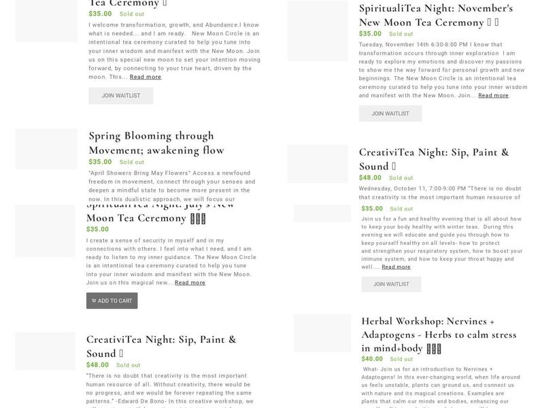Click thumbnail beside CreativiTea Night De Bono listing
This screenshot has height=408, width=544.
point(46,350)
